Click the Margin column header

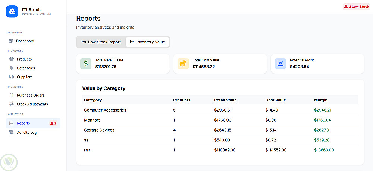point(321,100)
